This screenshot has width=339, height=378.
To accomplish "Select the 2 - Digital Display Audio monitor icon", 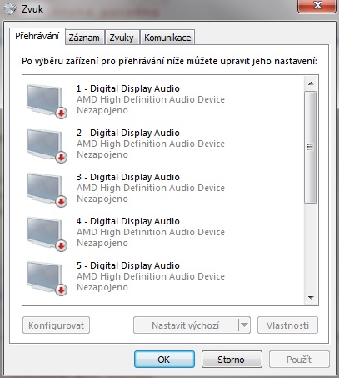I will point(45,144).
